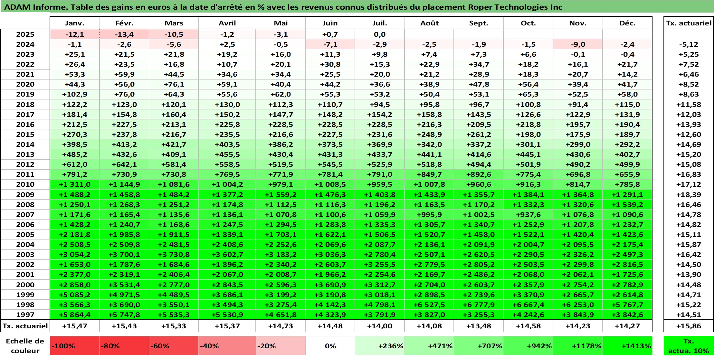Image resolution: width=714 pixels, height=356 pixels.
Task: Click the +13,48 September actuarial rate
Action: pos(479,326)
